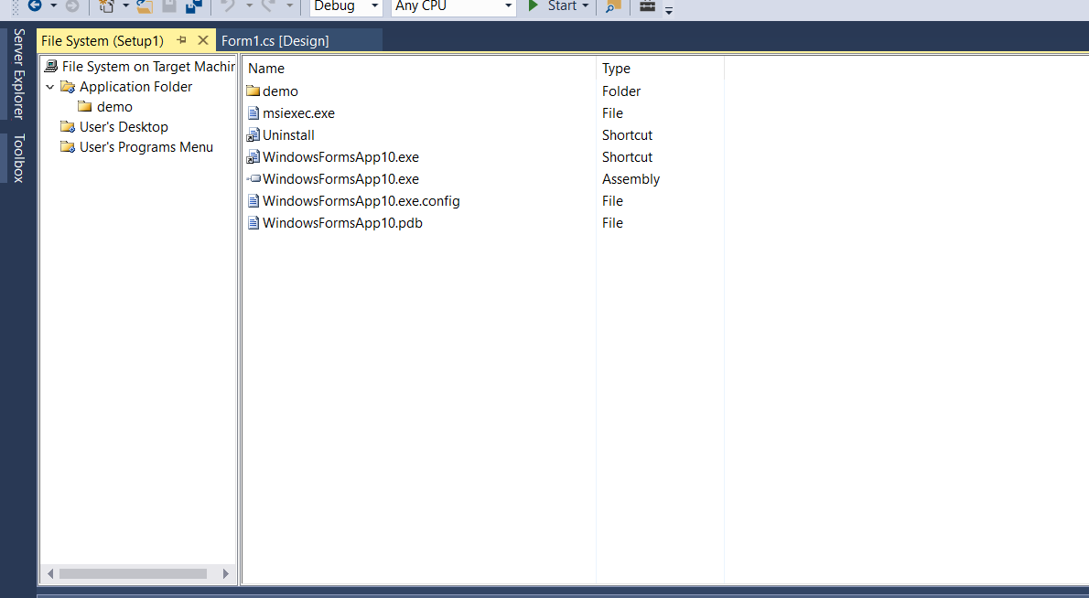
Task: Select Application Folder label in tree
Action: (135, 87)
